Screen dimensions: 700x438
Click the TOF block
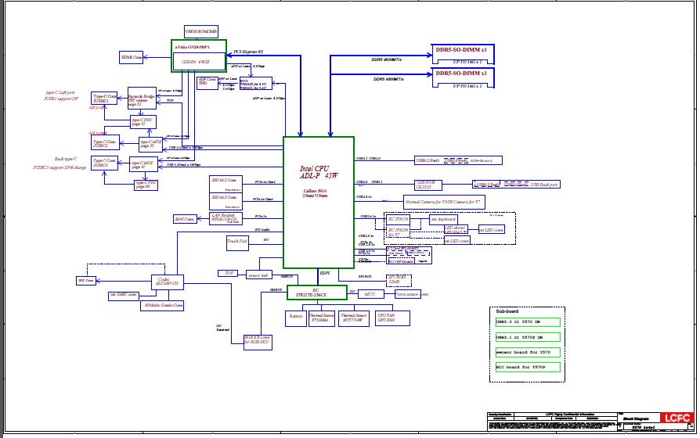pos(228,274)
